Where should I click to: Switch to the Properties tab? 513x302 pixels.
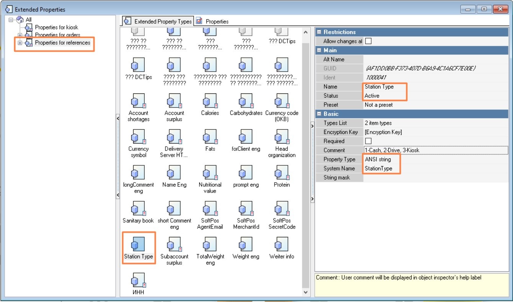pos(213,21)
